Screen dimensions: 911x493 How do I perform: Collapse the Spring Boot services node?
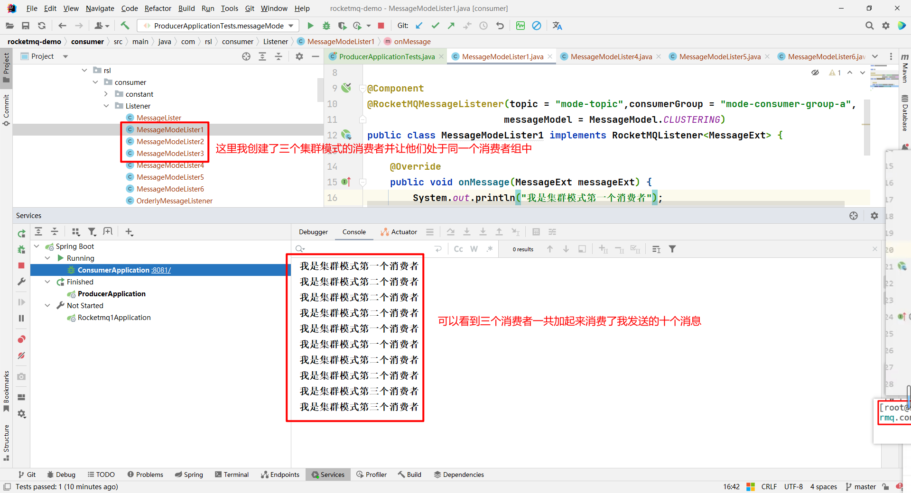coord(37,246)
